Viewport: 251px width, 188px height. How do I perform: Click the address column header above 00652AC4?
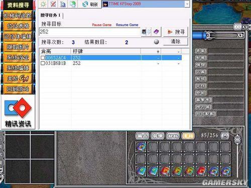[x=55, y=51]
